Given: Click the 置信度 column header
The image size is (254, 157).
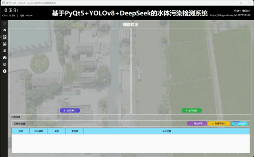Looking at the screenshot, I should [x=75, y=131].
